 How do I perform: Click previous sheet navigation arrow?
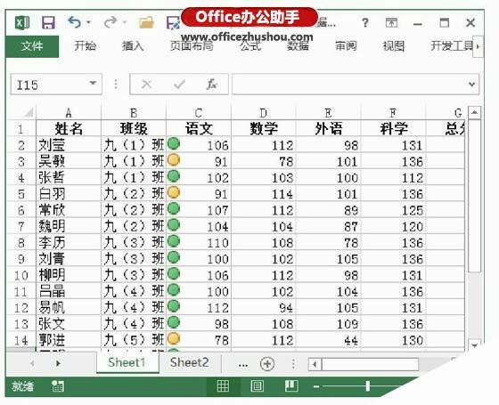(x=32, y=363)
